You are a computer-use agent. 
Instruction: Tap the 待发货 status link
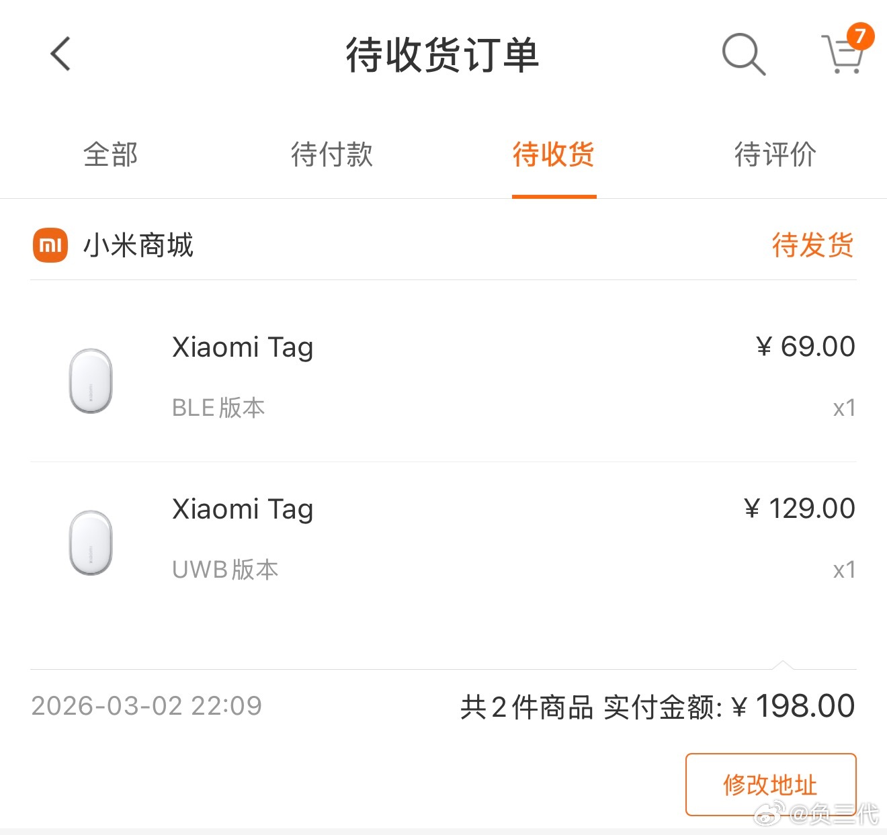click(x=812, y=245)
